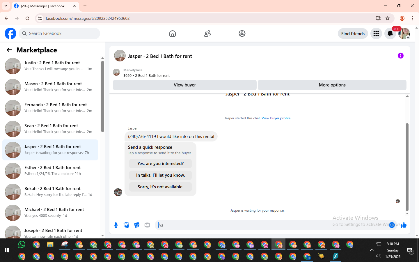Viewport: 419px width, 262px height.
Task: Send quick reply "Sorry, it's not available."
Action: point(161,187)
